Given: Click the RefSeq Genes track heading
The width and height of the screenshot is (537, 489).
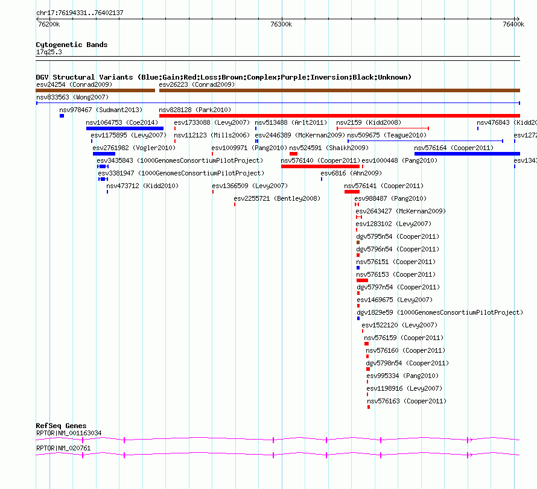Looking at the screenshot, I should (x=61, y=426).
